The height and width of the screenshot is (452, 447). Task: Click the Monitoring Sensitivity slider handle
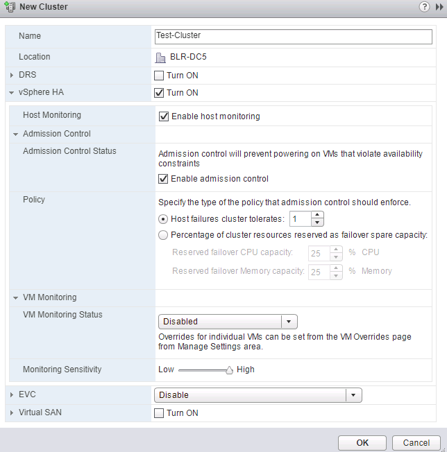click(229, 370)
